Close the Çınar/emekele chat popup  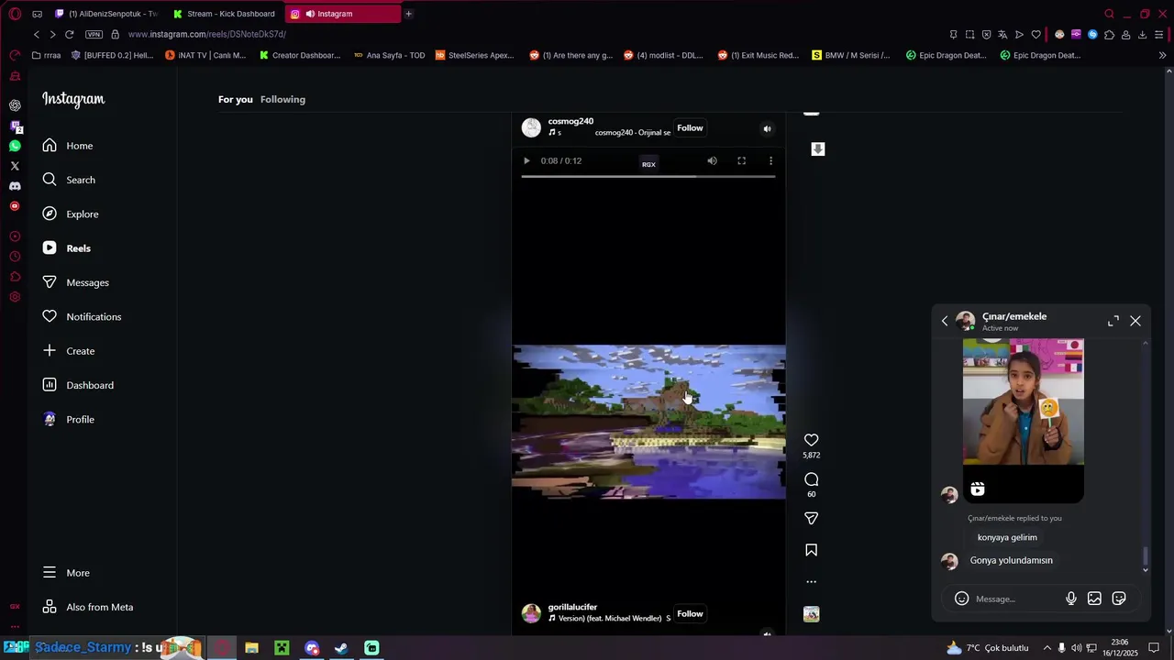pos(1135,321)
